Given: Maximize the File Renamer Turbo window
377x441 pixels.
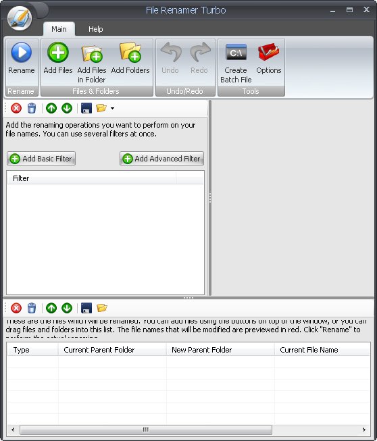Looking at the screenshot, I should [x=349, y=10].
